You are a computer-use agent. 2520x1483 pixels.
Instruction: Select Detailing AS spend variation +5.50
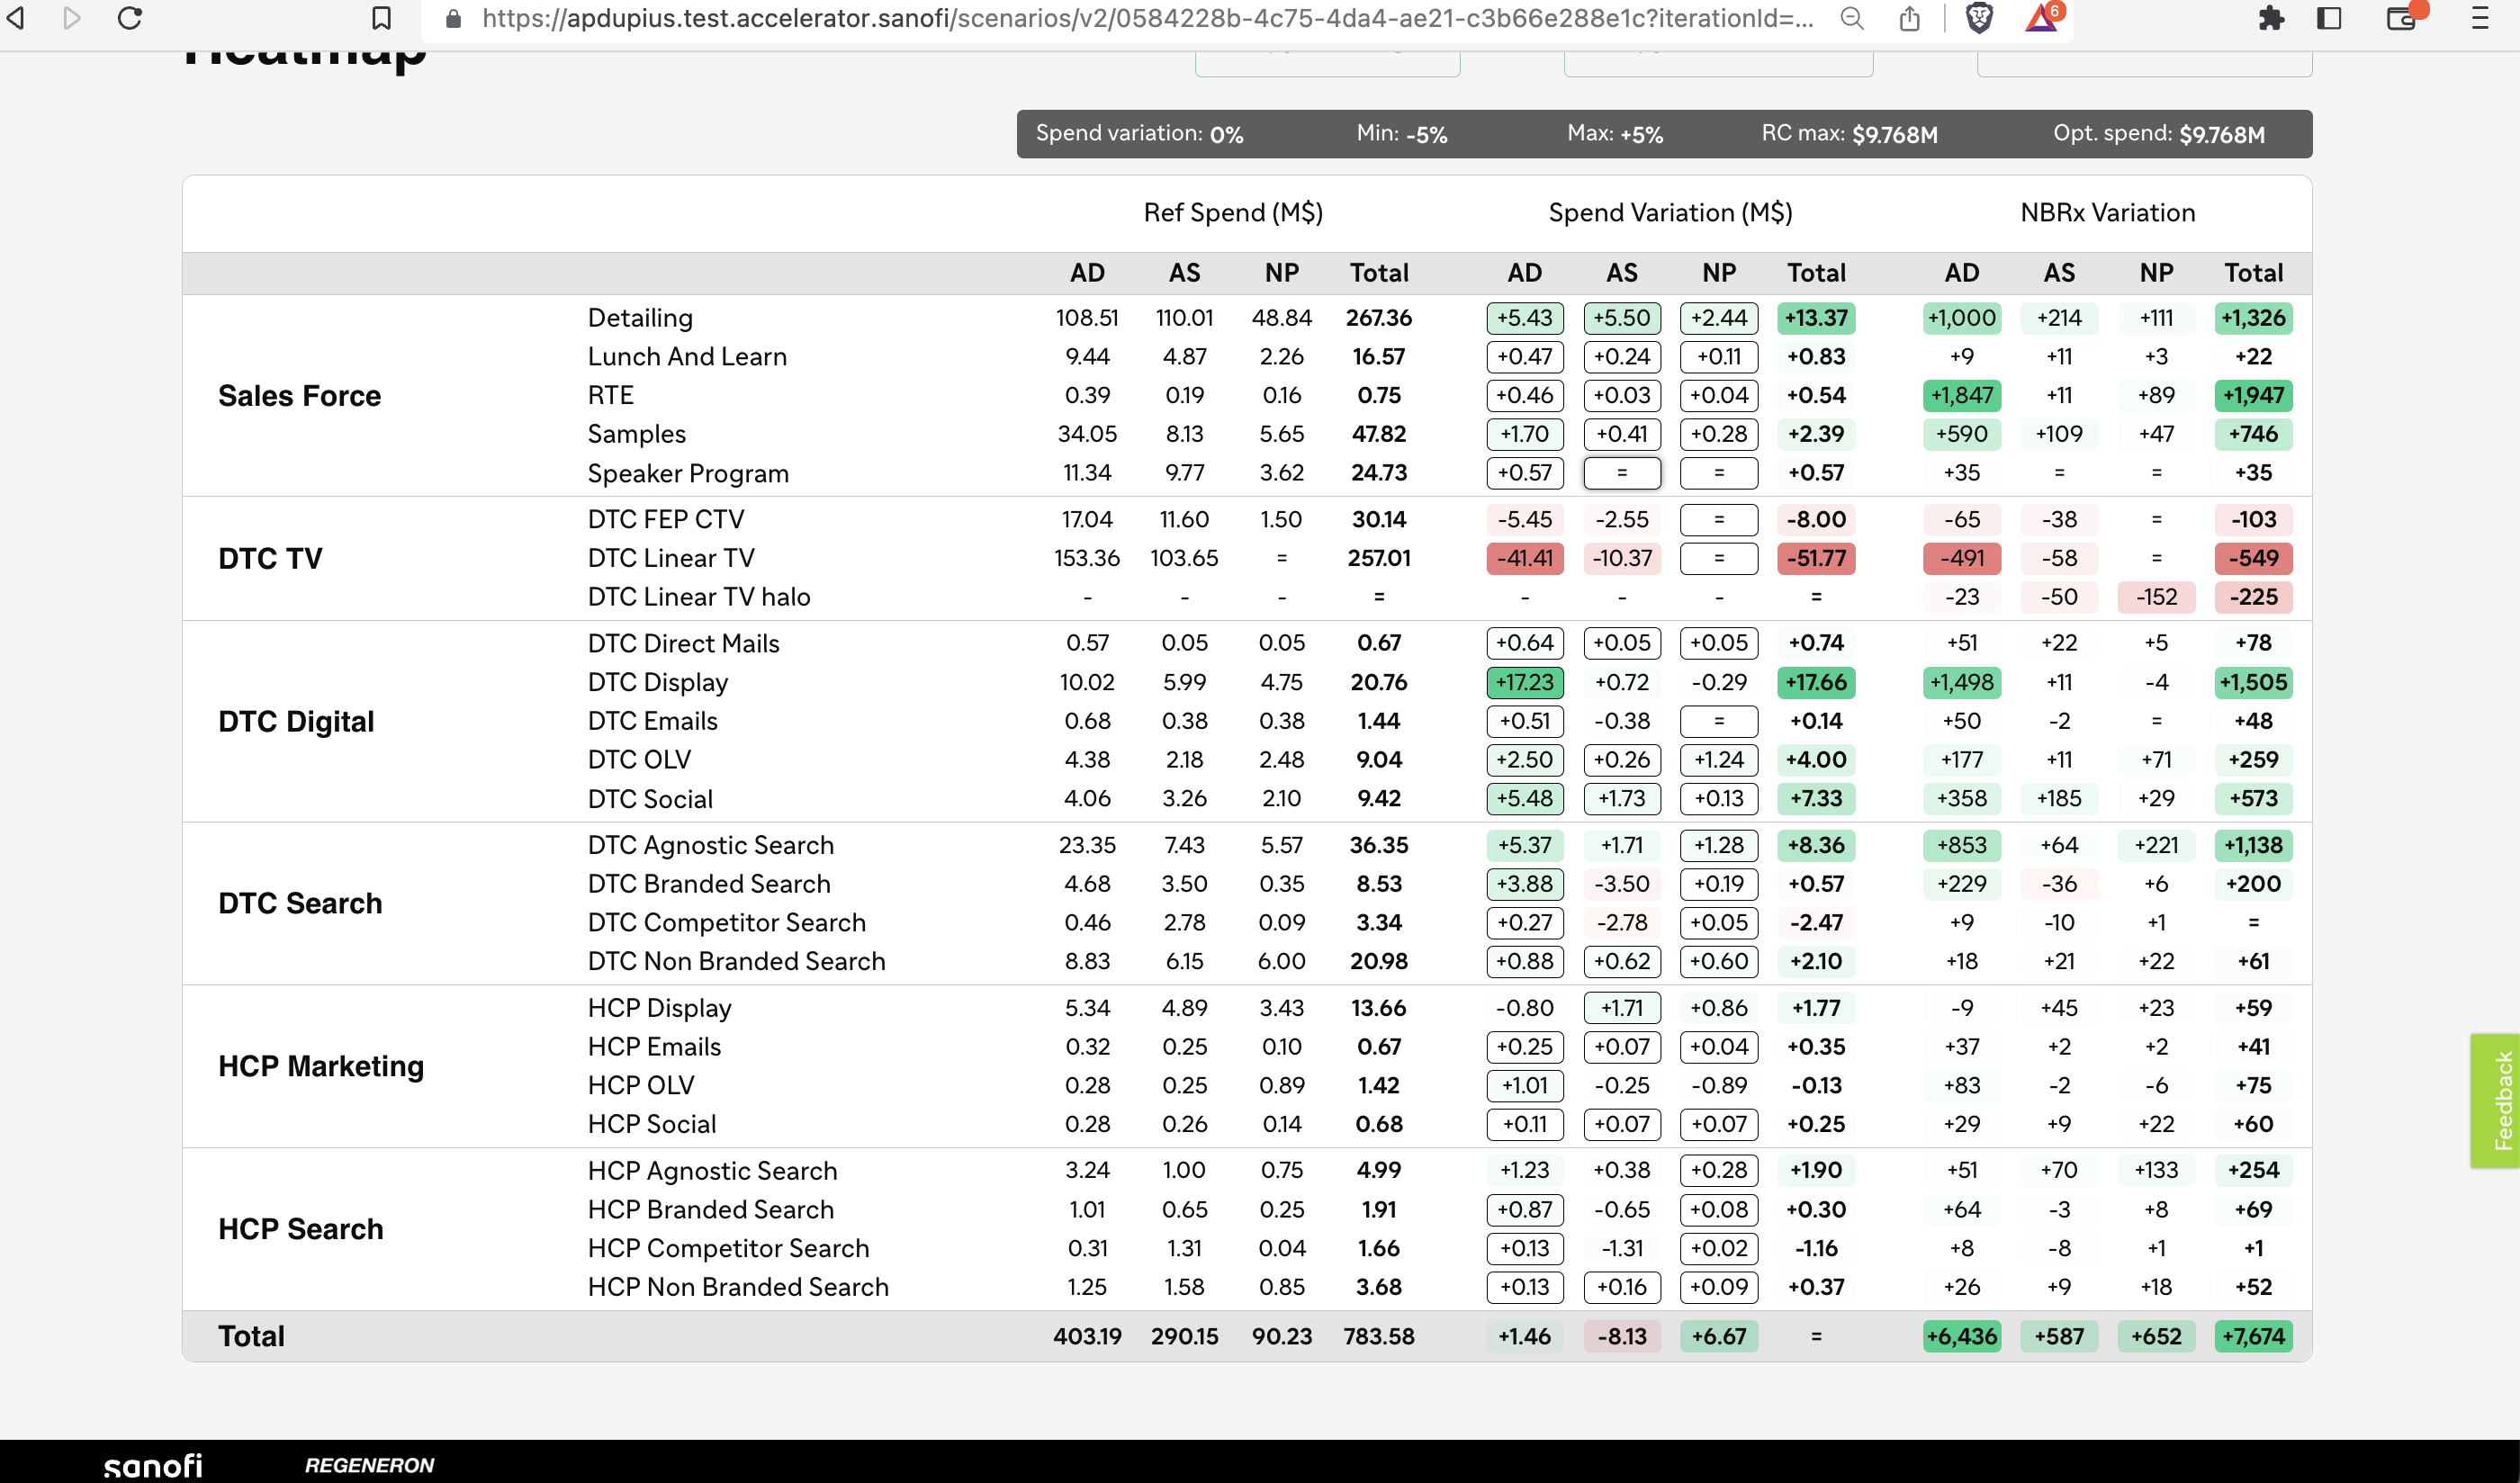(x=1621, y=318)
